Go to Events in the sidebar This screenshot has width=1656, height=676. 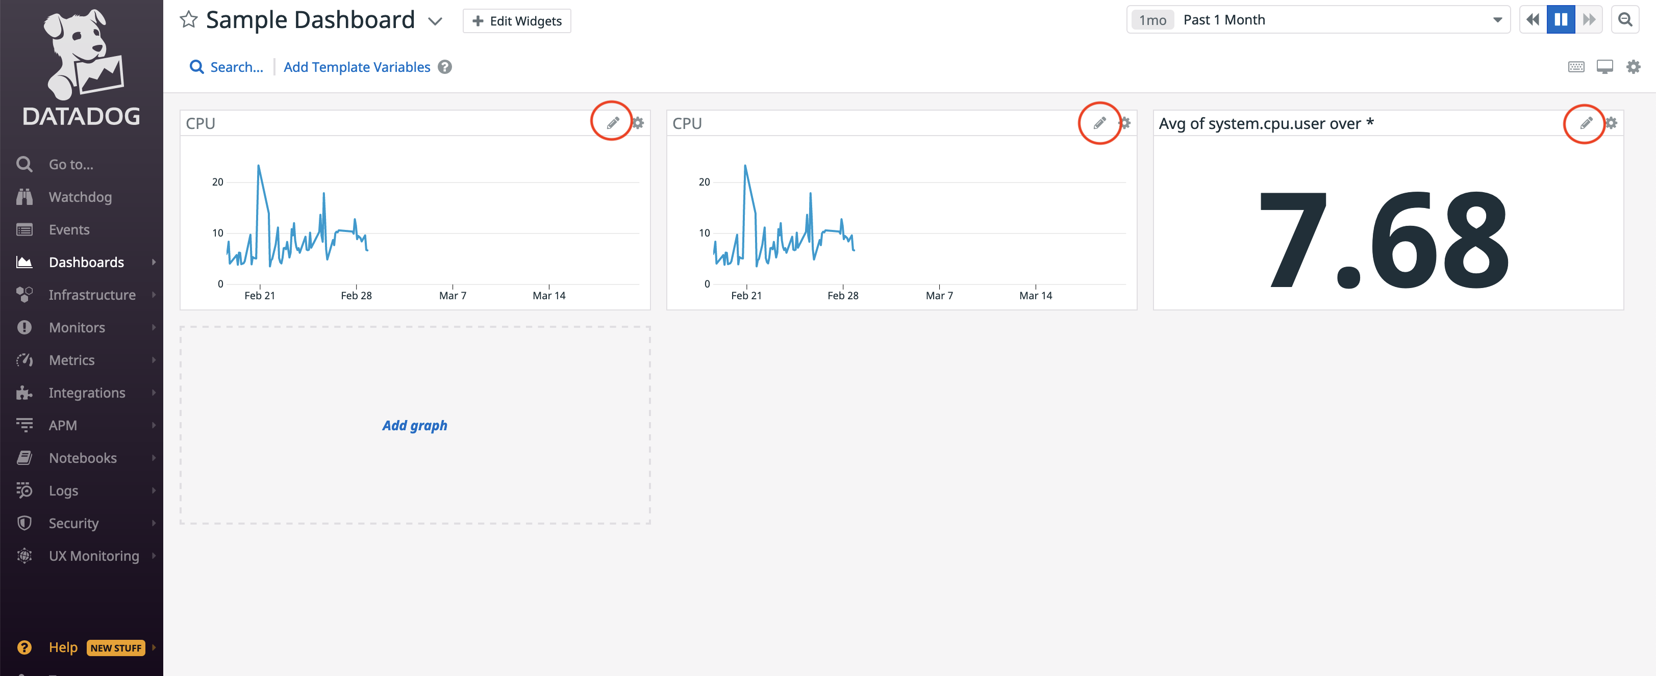[69, 230]
